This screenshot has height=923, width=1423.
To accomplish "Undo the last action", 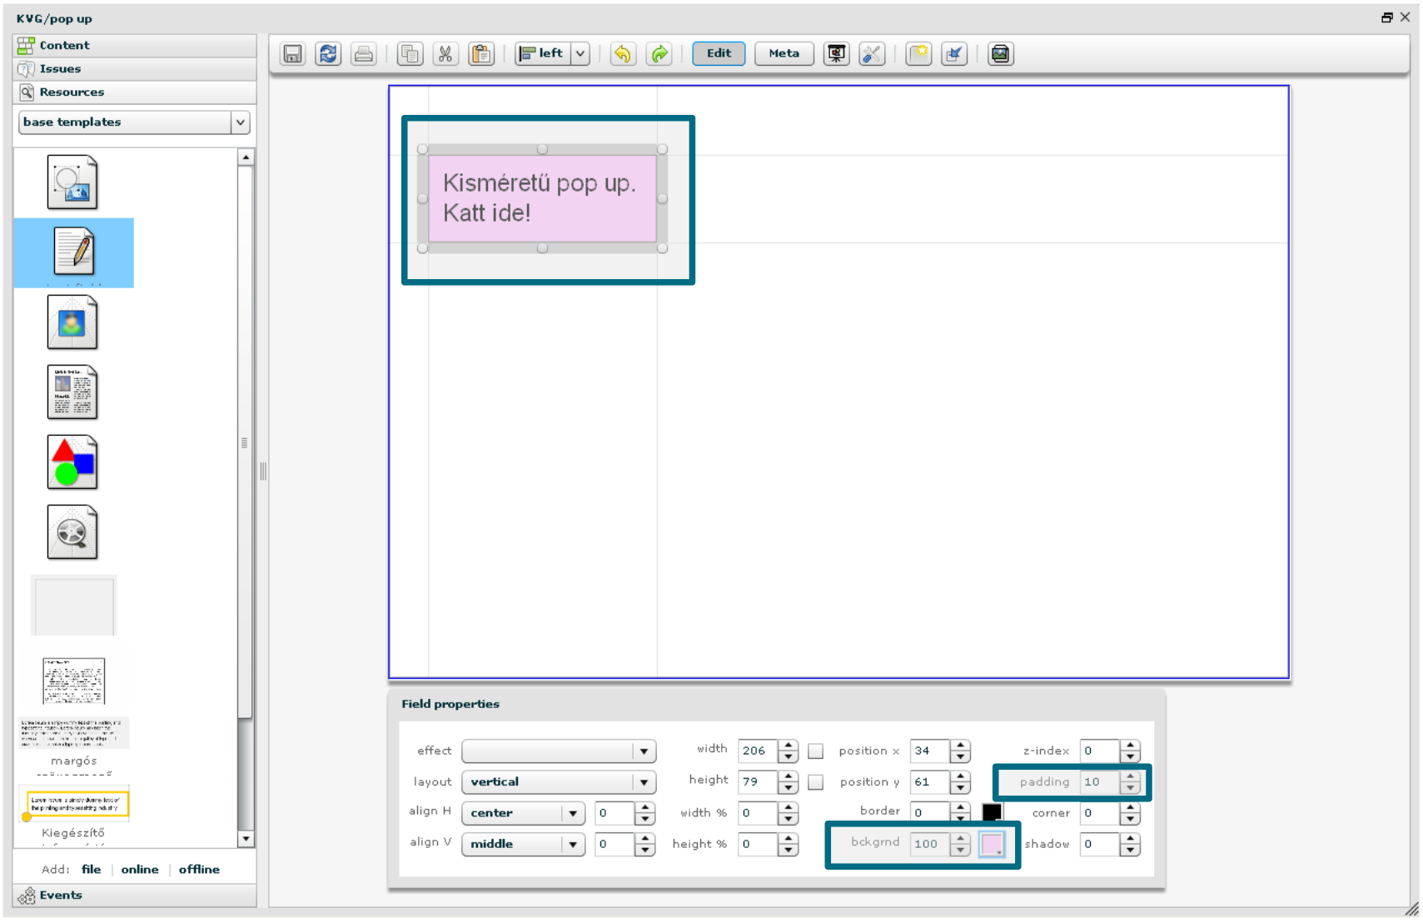I will click(623, 54).
